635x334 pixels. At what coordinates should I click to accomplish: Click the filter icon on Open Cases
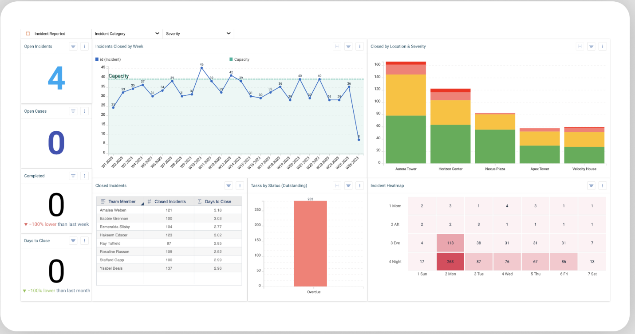pyautogui.click(x=74, y=111)
